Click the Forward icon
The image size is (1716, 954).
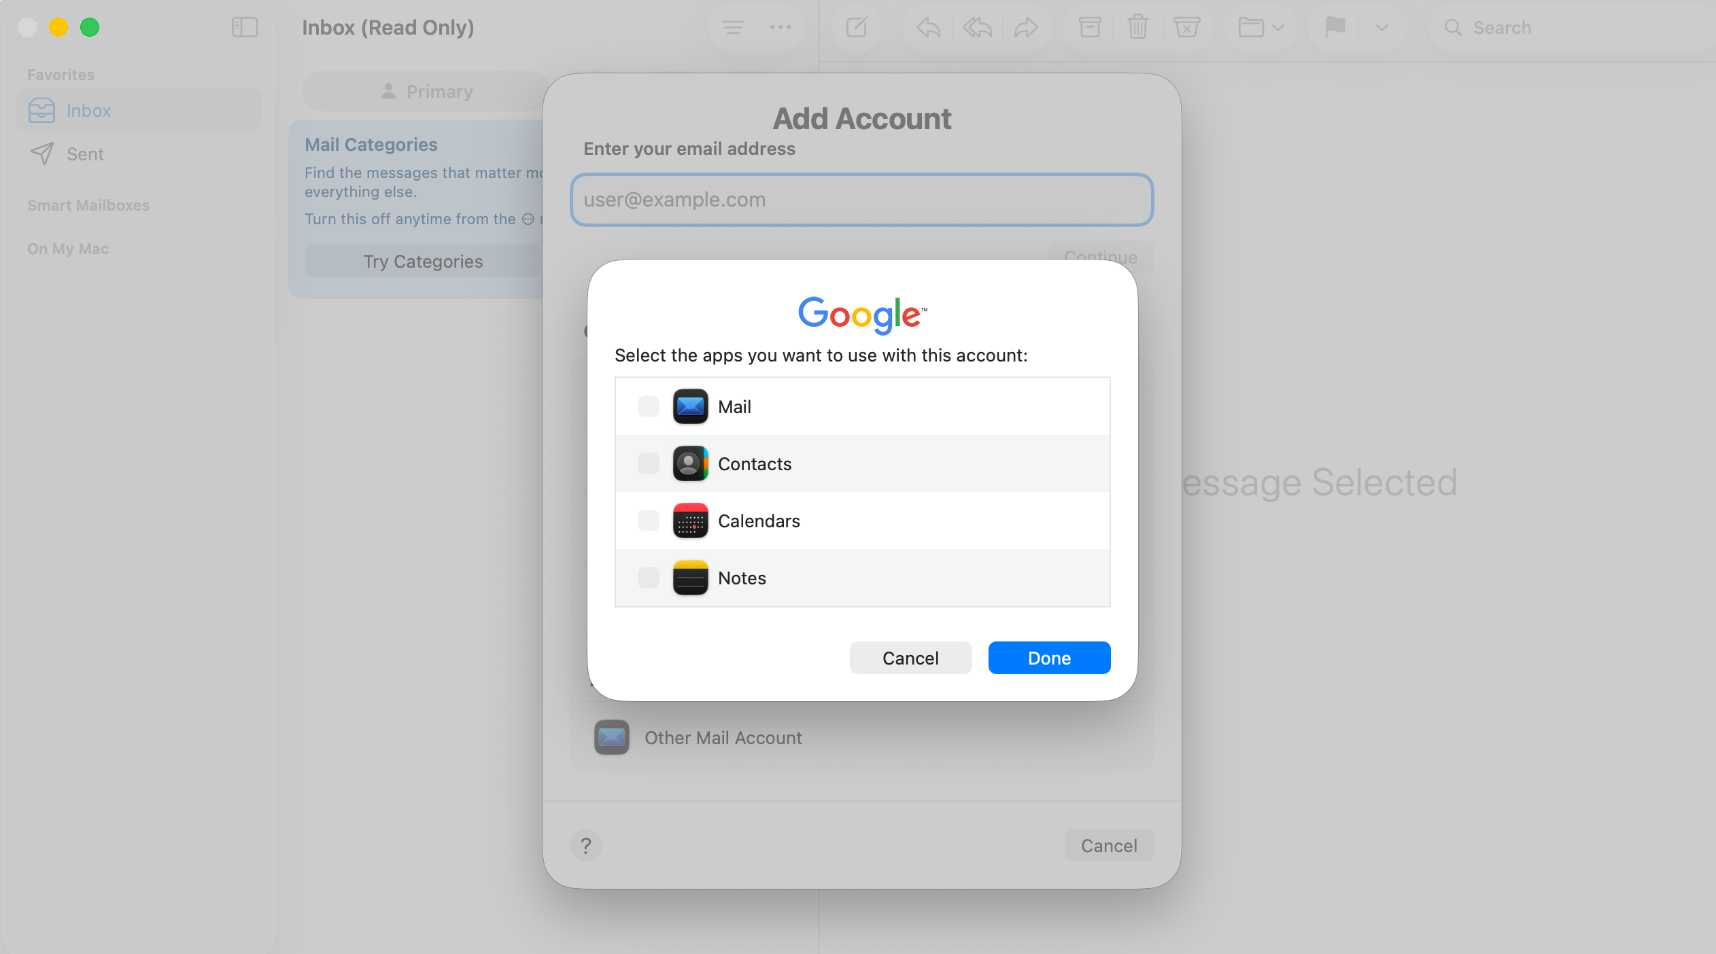click(1026, 27)
